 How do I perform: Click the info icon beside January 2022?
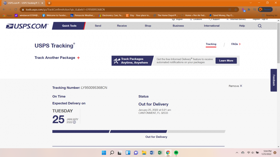pyautogui.click(x=74, y=122)
